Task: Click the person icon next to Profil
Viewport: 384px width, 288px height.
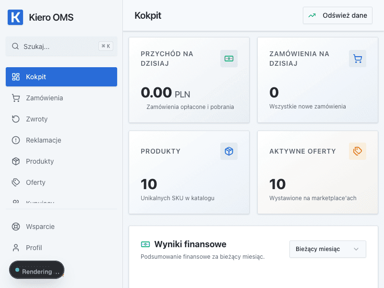Action: click(x=16, y=248)
